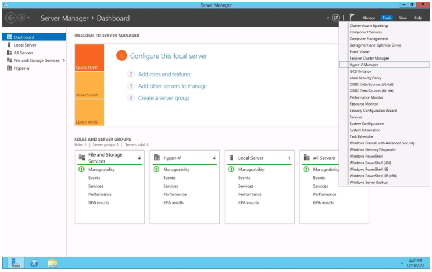Viewport: 432px width, 272px height.
Task: Click Manageability icon in File and Storage tile
Action: [81, 169]
